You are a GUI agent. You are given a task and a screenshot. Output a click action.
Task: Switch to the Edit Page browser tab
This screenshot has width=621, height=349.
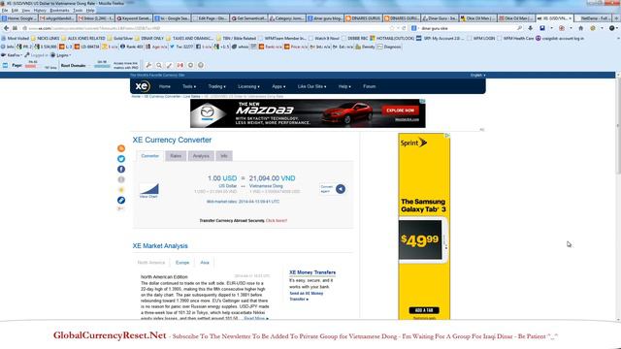point(210,18)
